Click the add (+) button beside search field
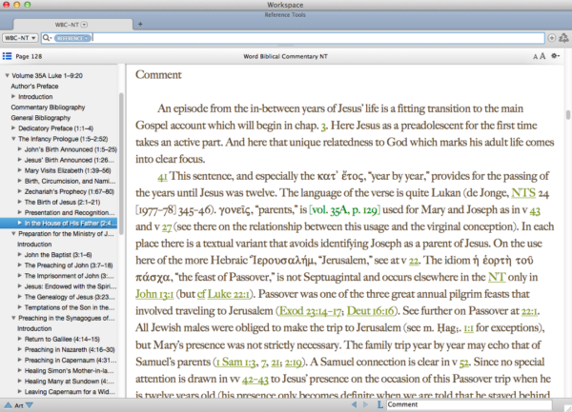 (552, 38)
